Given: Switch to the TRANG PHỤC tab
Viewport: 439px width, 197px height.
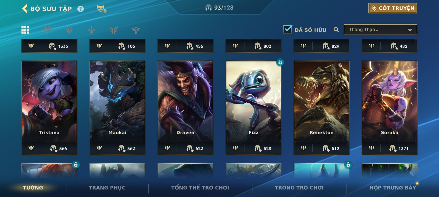Looking at the screenshot, I should 107,188.
